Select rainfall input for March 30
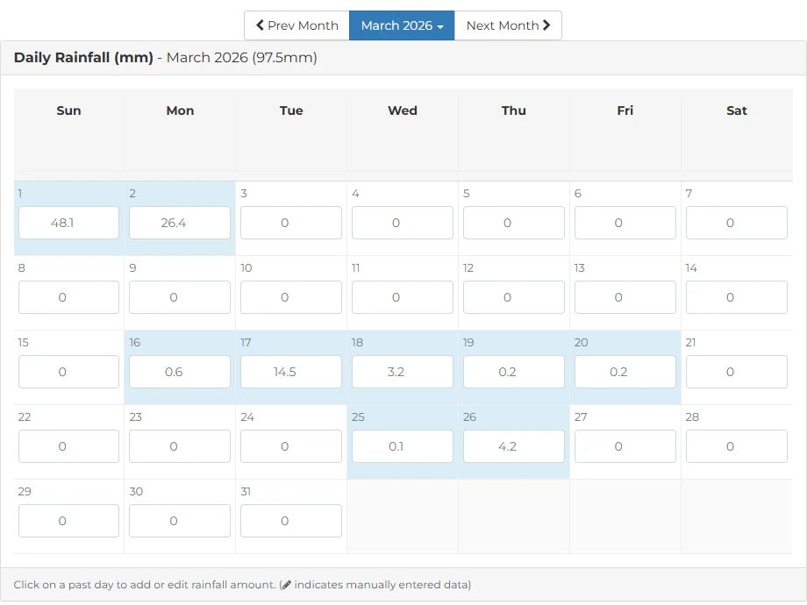 180,521
